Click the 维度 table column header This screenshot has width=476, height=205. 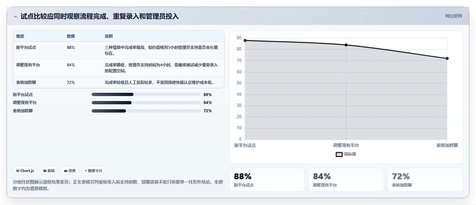coord(20,36)
